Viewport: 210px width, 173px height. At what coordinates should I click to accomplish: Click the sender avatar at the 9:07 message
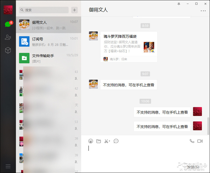pos(93,84)
